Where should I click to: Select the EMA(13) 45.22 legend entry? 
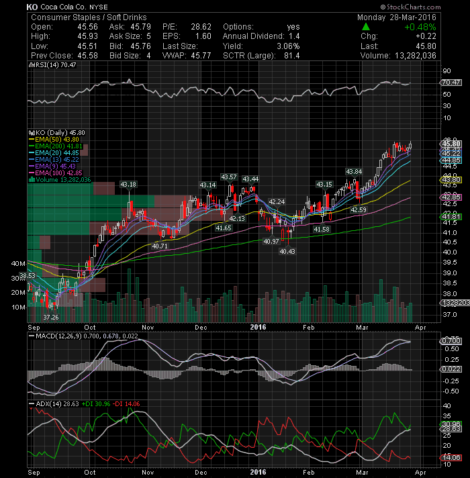(x=54, y=159)
